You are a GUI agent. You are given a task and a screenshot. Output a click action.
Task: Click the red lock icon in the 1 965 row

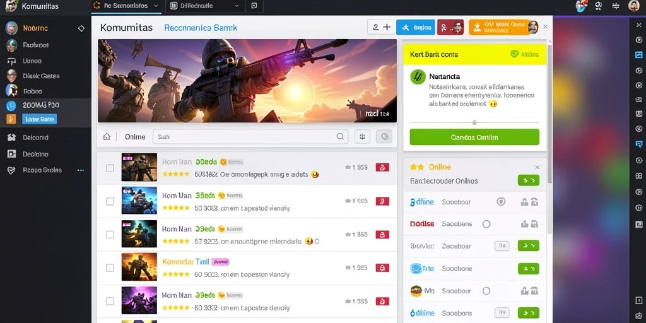382,235
